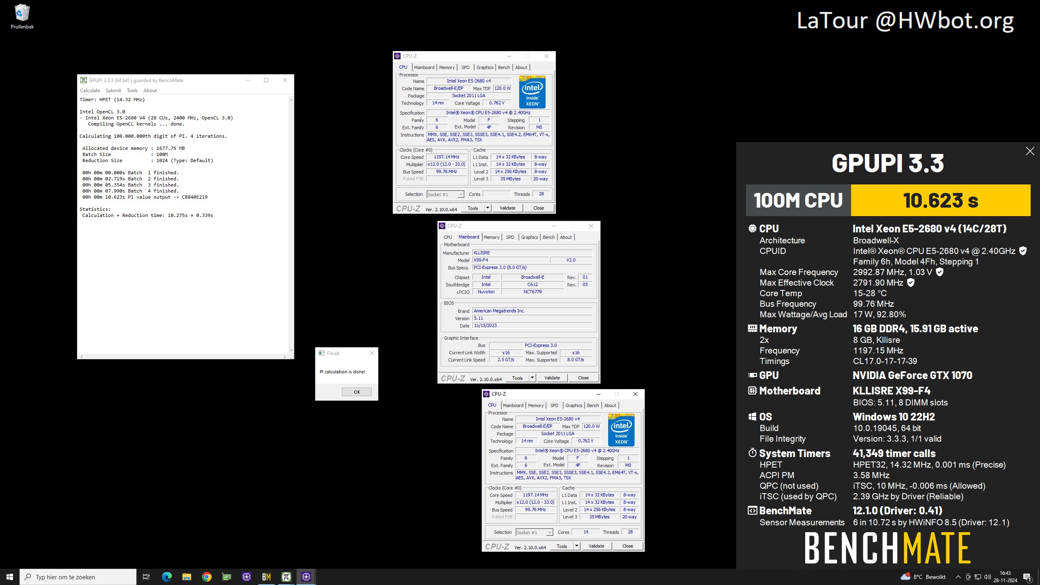Close the BenchMate result panel with X
This screenshot has height=585, width=1040.
[1030, 151]
